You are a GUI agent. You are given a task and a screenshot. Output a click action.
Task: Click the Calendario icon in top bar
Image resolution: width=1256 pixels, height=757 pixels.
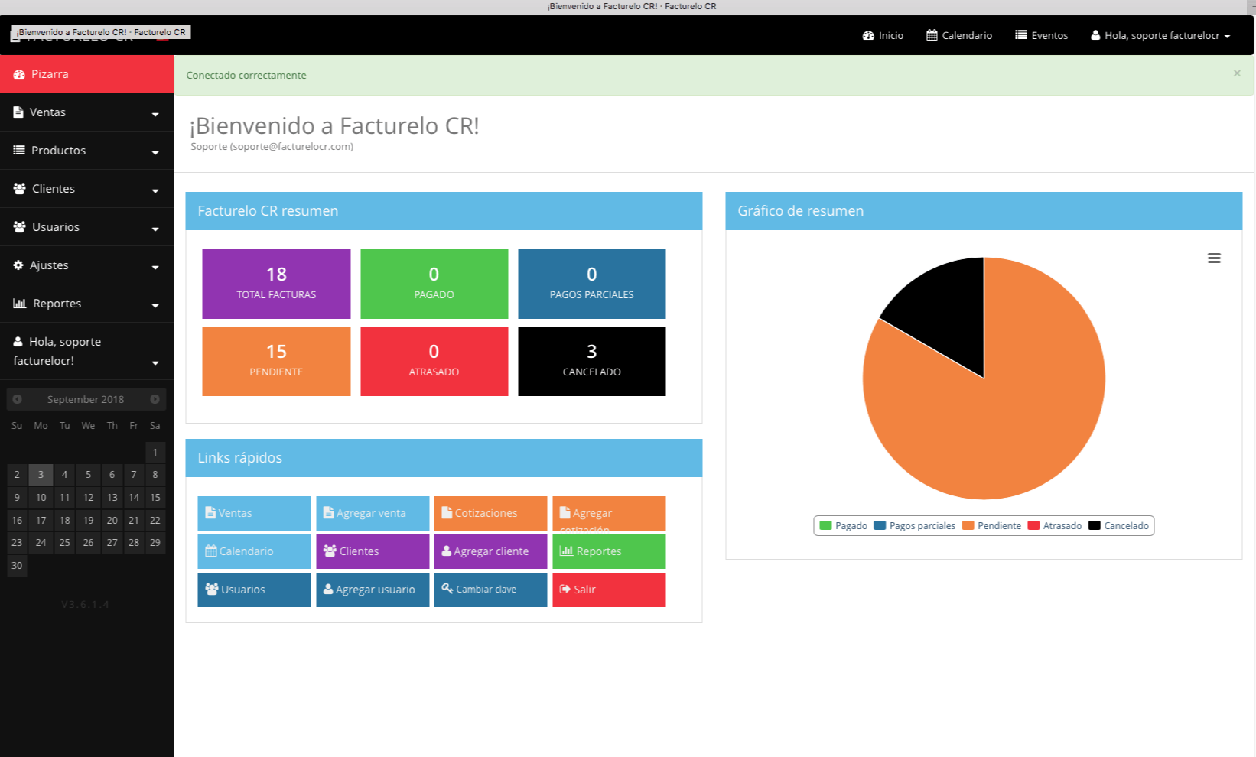[x=932, y=35]
